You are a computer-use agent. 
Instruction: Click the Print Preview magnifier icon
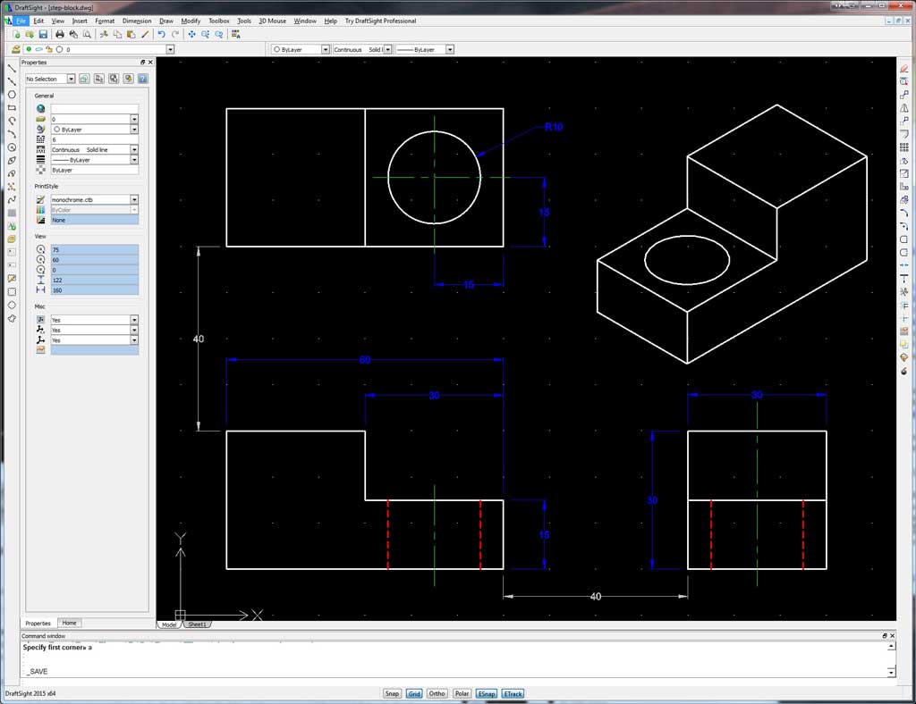(87, 35)
